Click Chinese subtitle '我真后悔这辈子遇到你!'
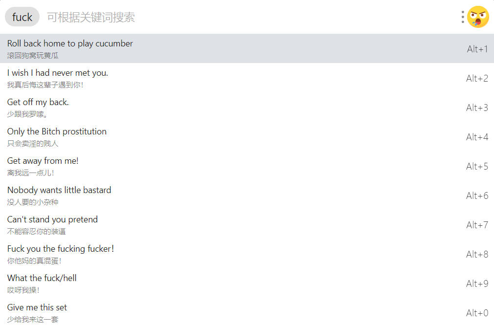494x326 pixels. click(45, 85)
